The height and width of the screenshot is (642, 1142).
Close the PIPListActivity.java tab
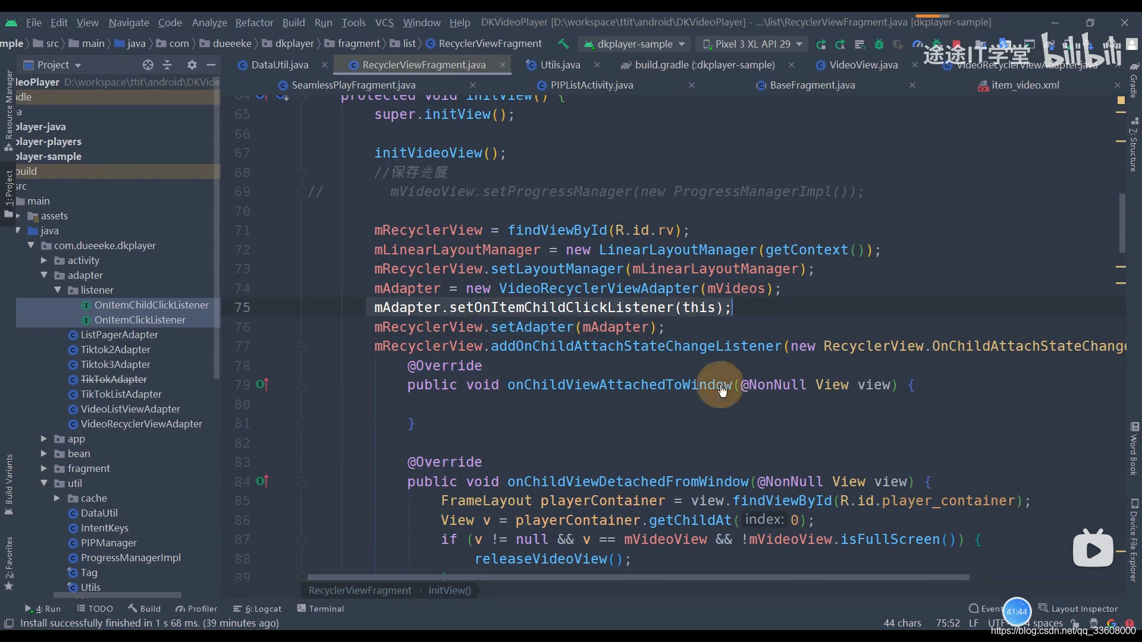(x=692, y=85)
